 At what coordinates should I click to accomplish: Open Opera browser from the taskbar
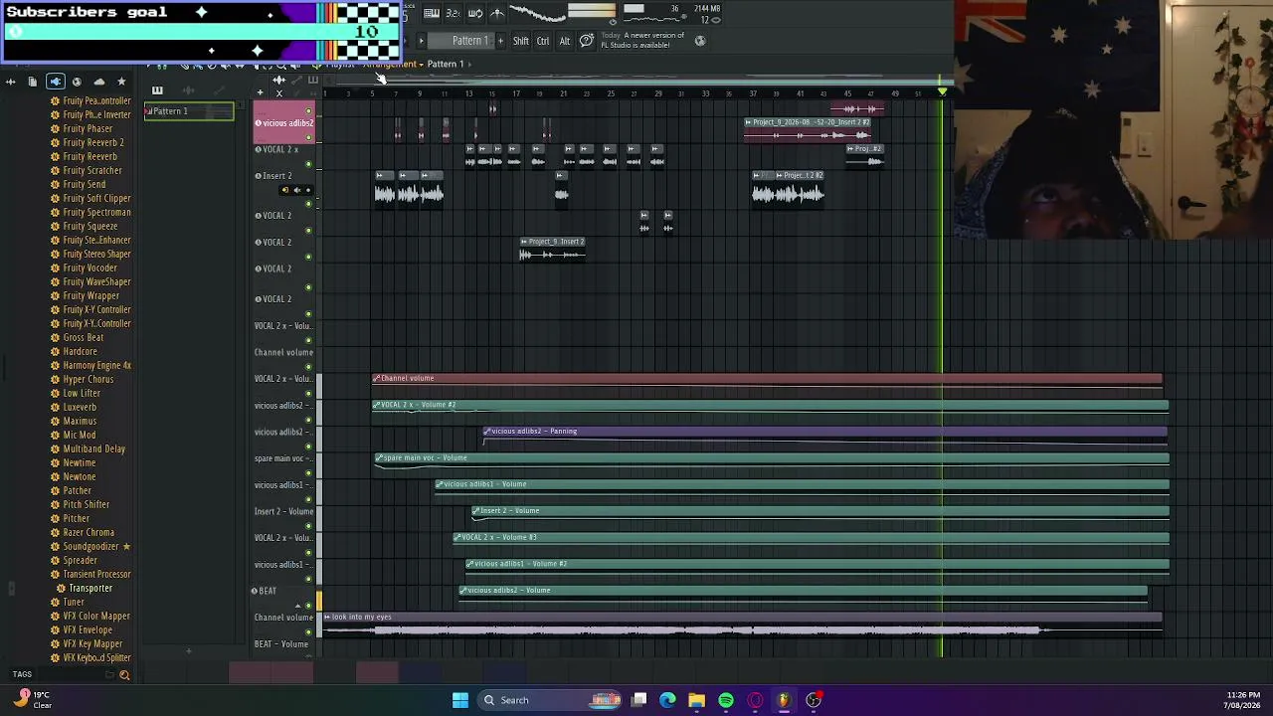tap(755, 700)
